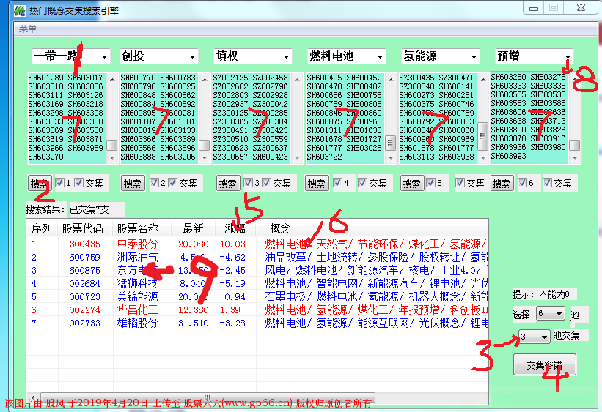Open the 菜单 menu
This screenshot has height=412, width=602.
coord(28,29)
